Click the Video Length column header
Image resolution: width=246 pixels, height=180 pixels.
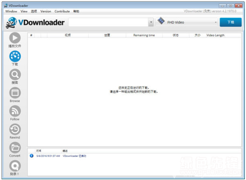tap(215, 35)
